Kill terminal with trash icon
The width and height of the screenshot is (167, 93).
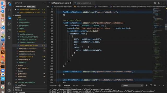(155, 86)
